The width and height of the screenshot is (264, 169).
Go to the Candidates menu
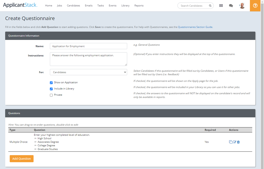[x=73, y=6]
